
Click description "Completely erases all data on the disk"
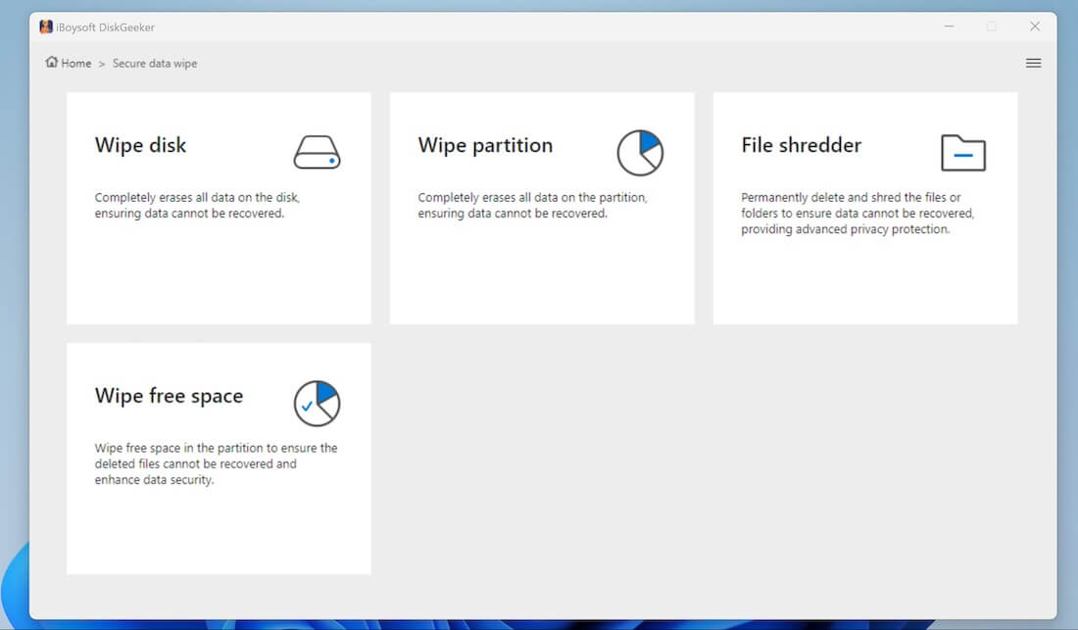point(197,206)
